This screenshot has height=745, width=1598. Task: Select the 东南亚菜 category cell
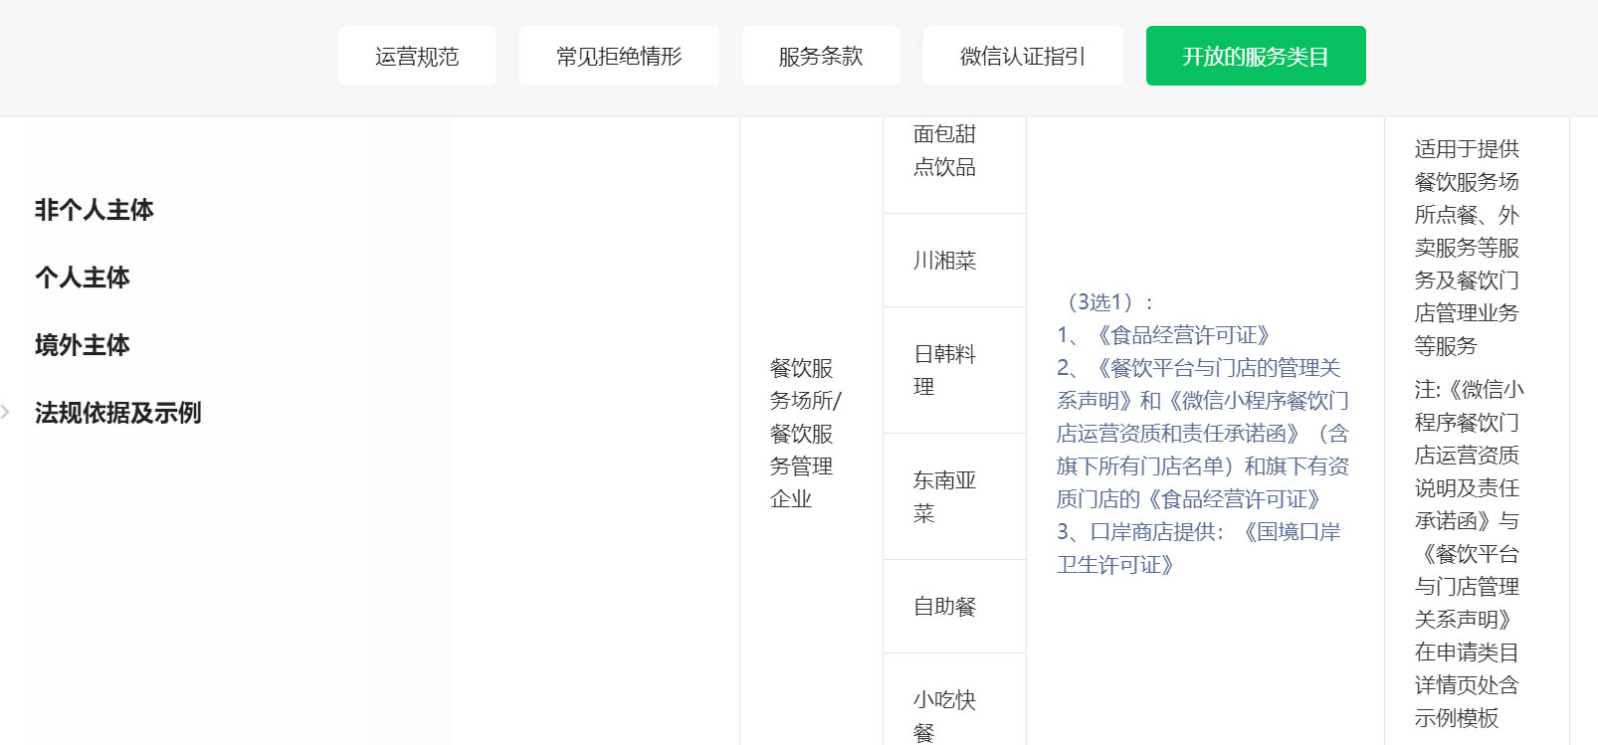944,496
